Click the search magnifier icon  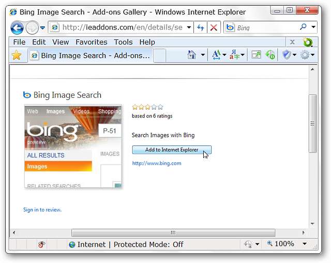click(x=303, y=27)
